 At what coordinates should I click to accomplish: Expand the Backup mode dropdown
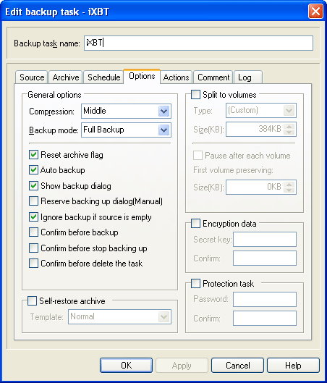click(163, 130)
